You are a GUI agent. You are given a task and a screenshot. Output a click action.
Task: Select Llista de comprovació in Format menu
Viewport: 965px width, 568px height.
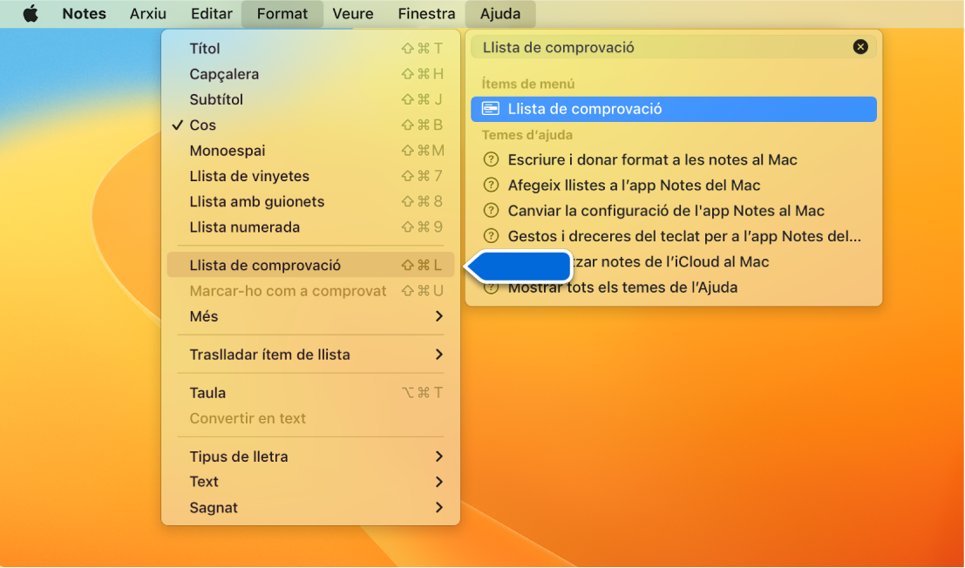311,265
